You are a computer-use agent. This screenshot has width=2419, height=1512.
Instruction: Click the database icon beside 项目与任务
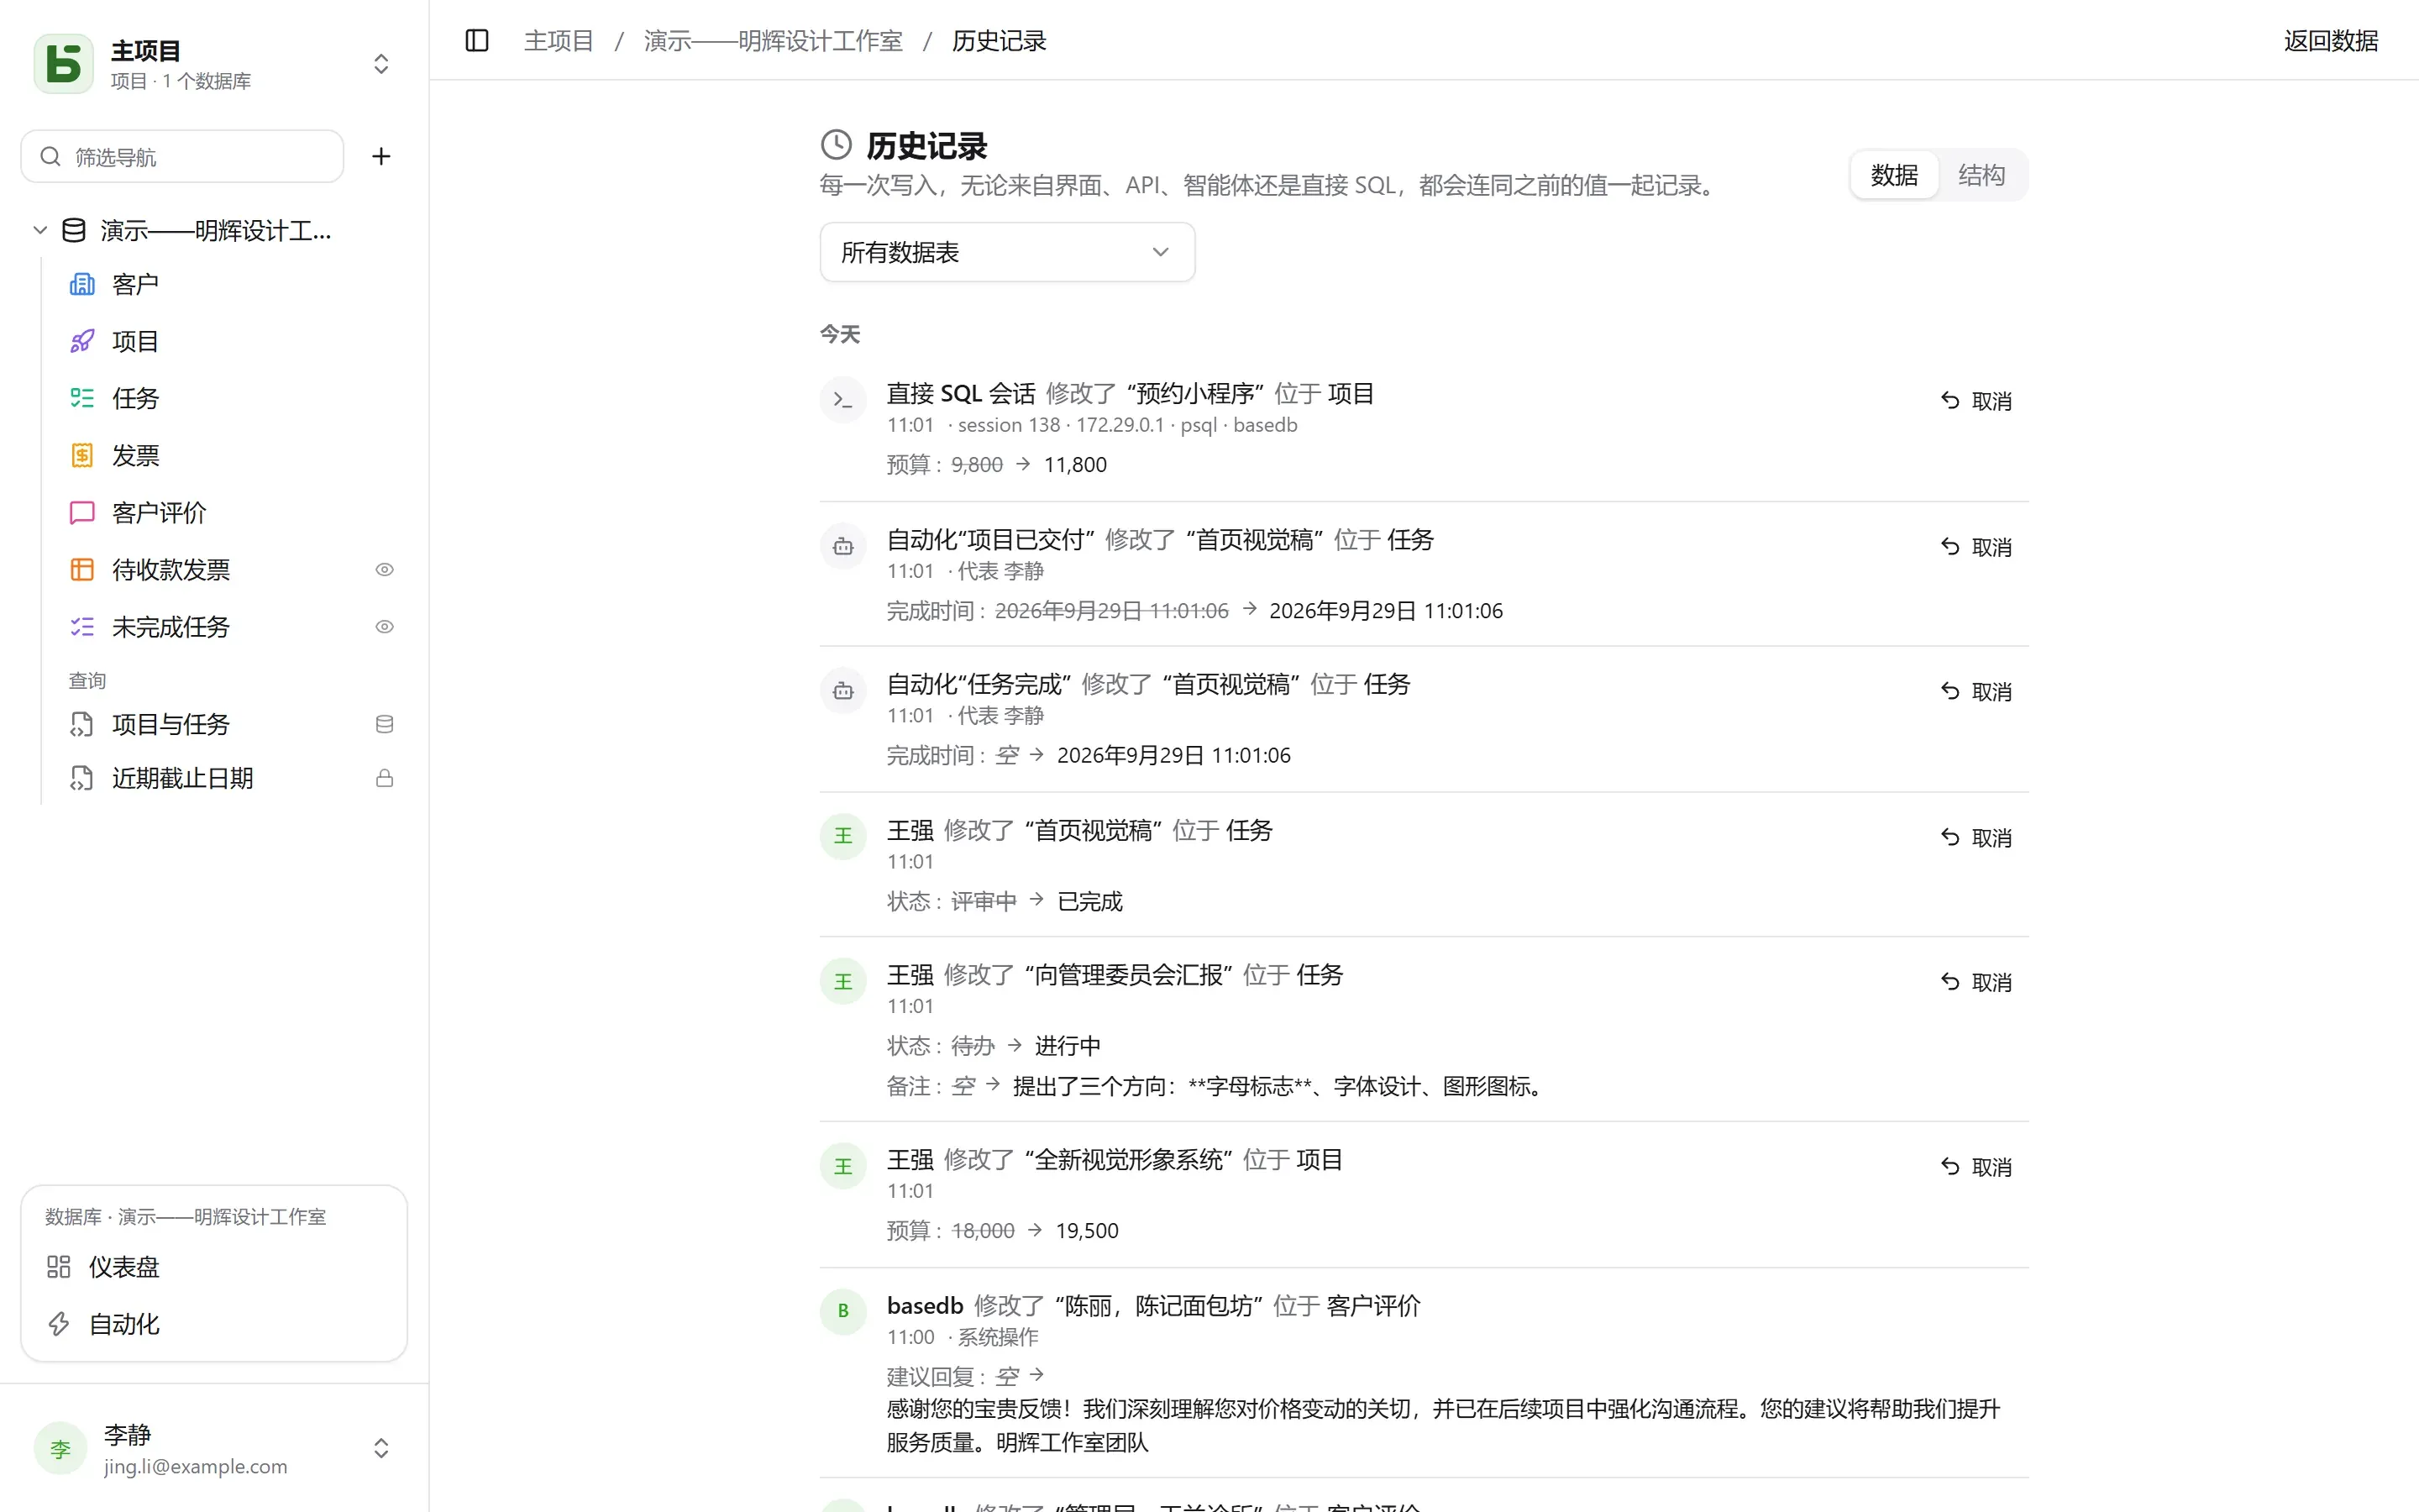tap(384, 724)
